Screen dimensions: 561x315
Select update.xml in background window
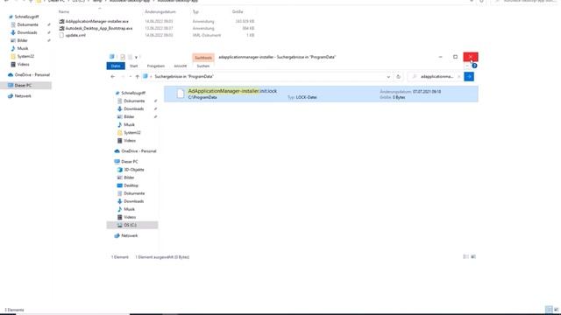(75, 35)
